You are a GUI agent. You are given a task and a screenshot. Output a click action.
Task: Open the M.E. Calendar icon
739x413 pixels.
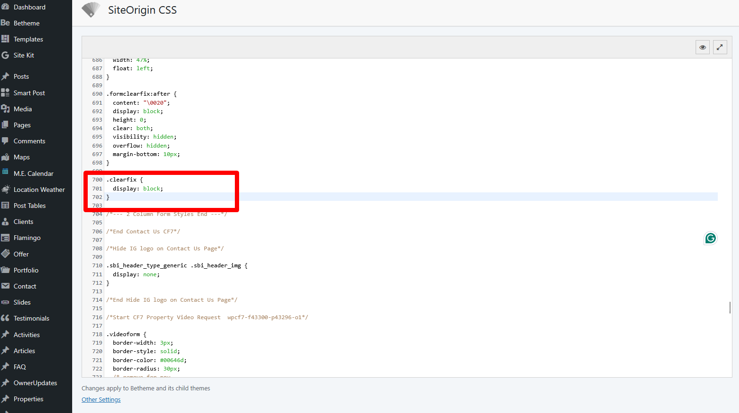[5, 173]
